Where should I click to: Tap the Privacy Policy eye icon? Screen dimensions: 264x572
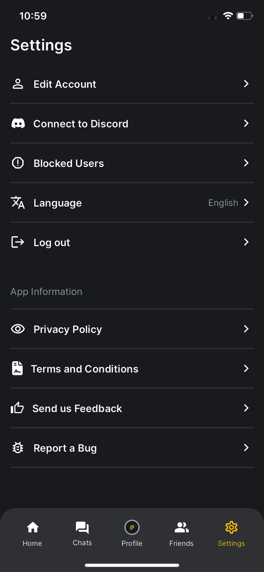point(18,329)
